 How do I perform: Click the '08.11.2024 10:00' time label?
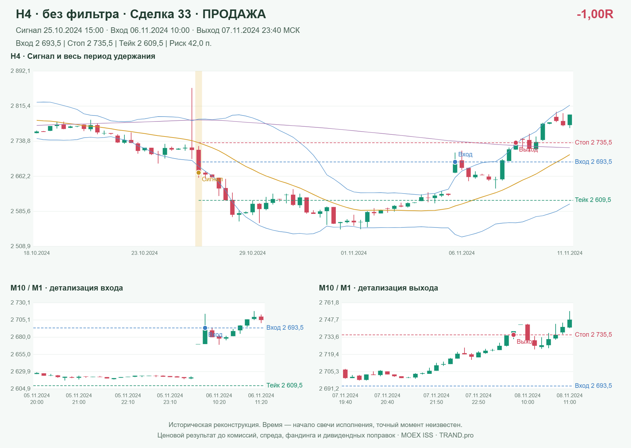coord(528,399)
